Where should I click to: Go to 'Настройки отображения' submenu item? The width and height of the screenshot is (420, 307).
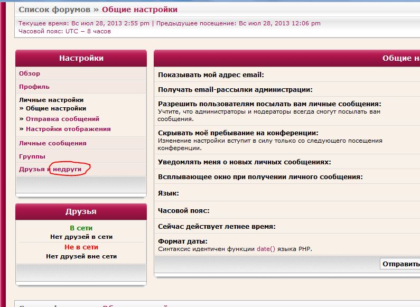(68, 129)
